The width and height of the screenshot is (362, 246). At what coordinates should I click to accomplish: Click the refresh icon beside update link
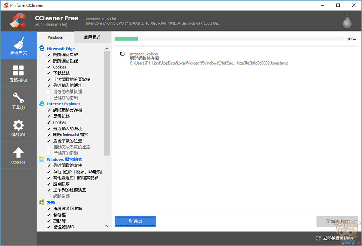click(x=318, y=238)
